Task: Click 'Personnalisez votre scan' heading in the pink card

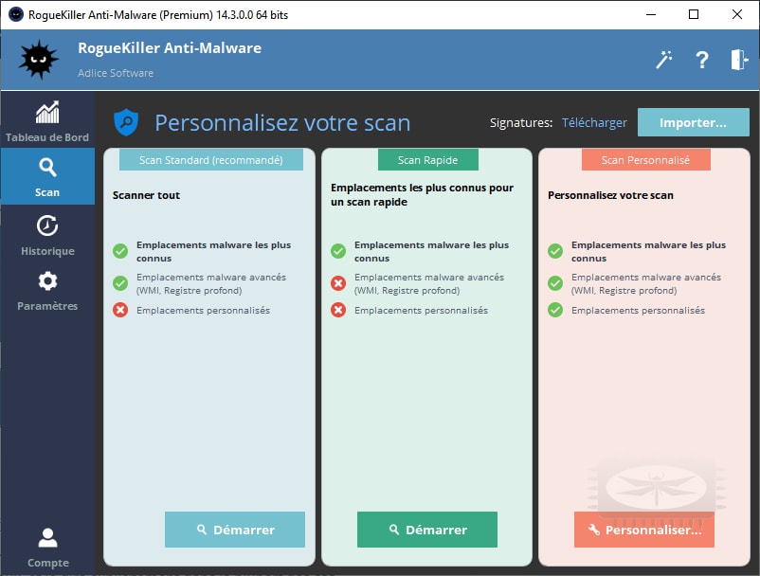Action: tap(610, 195)
